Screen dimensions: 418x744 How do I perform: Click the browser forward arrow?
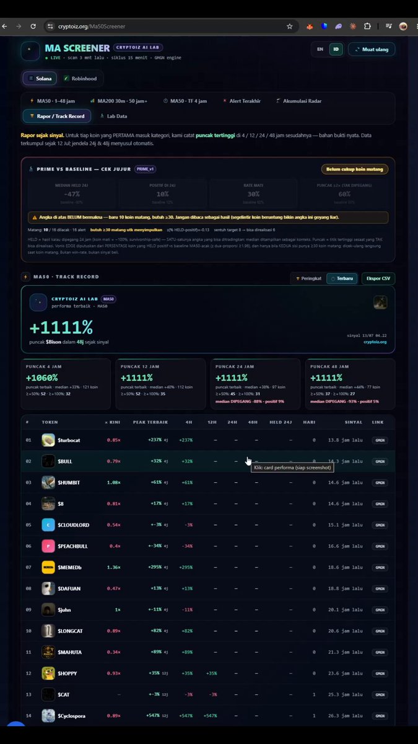coord(18,27)
